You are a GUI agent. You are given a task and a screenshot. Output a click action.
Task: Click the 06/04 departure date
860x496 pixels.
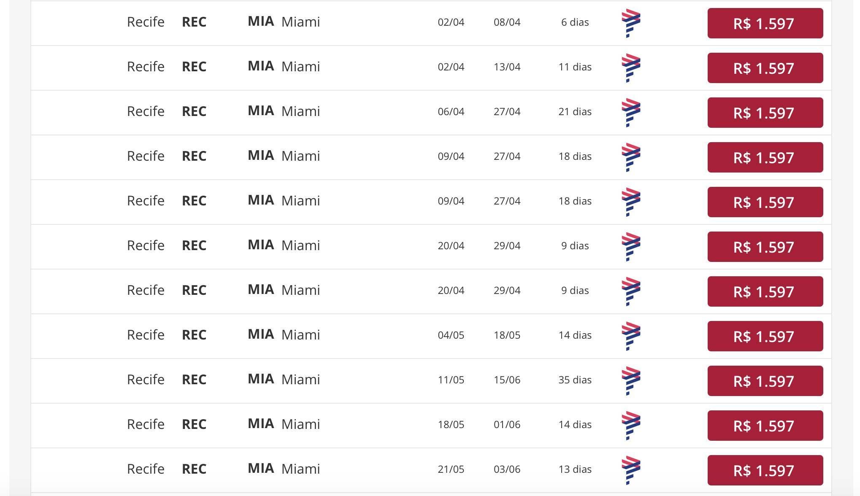coord(451,112)
